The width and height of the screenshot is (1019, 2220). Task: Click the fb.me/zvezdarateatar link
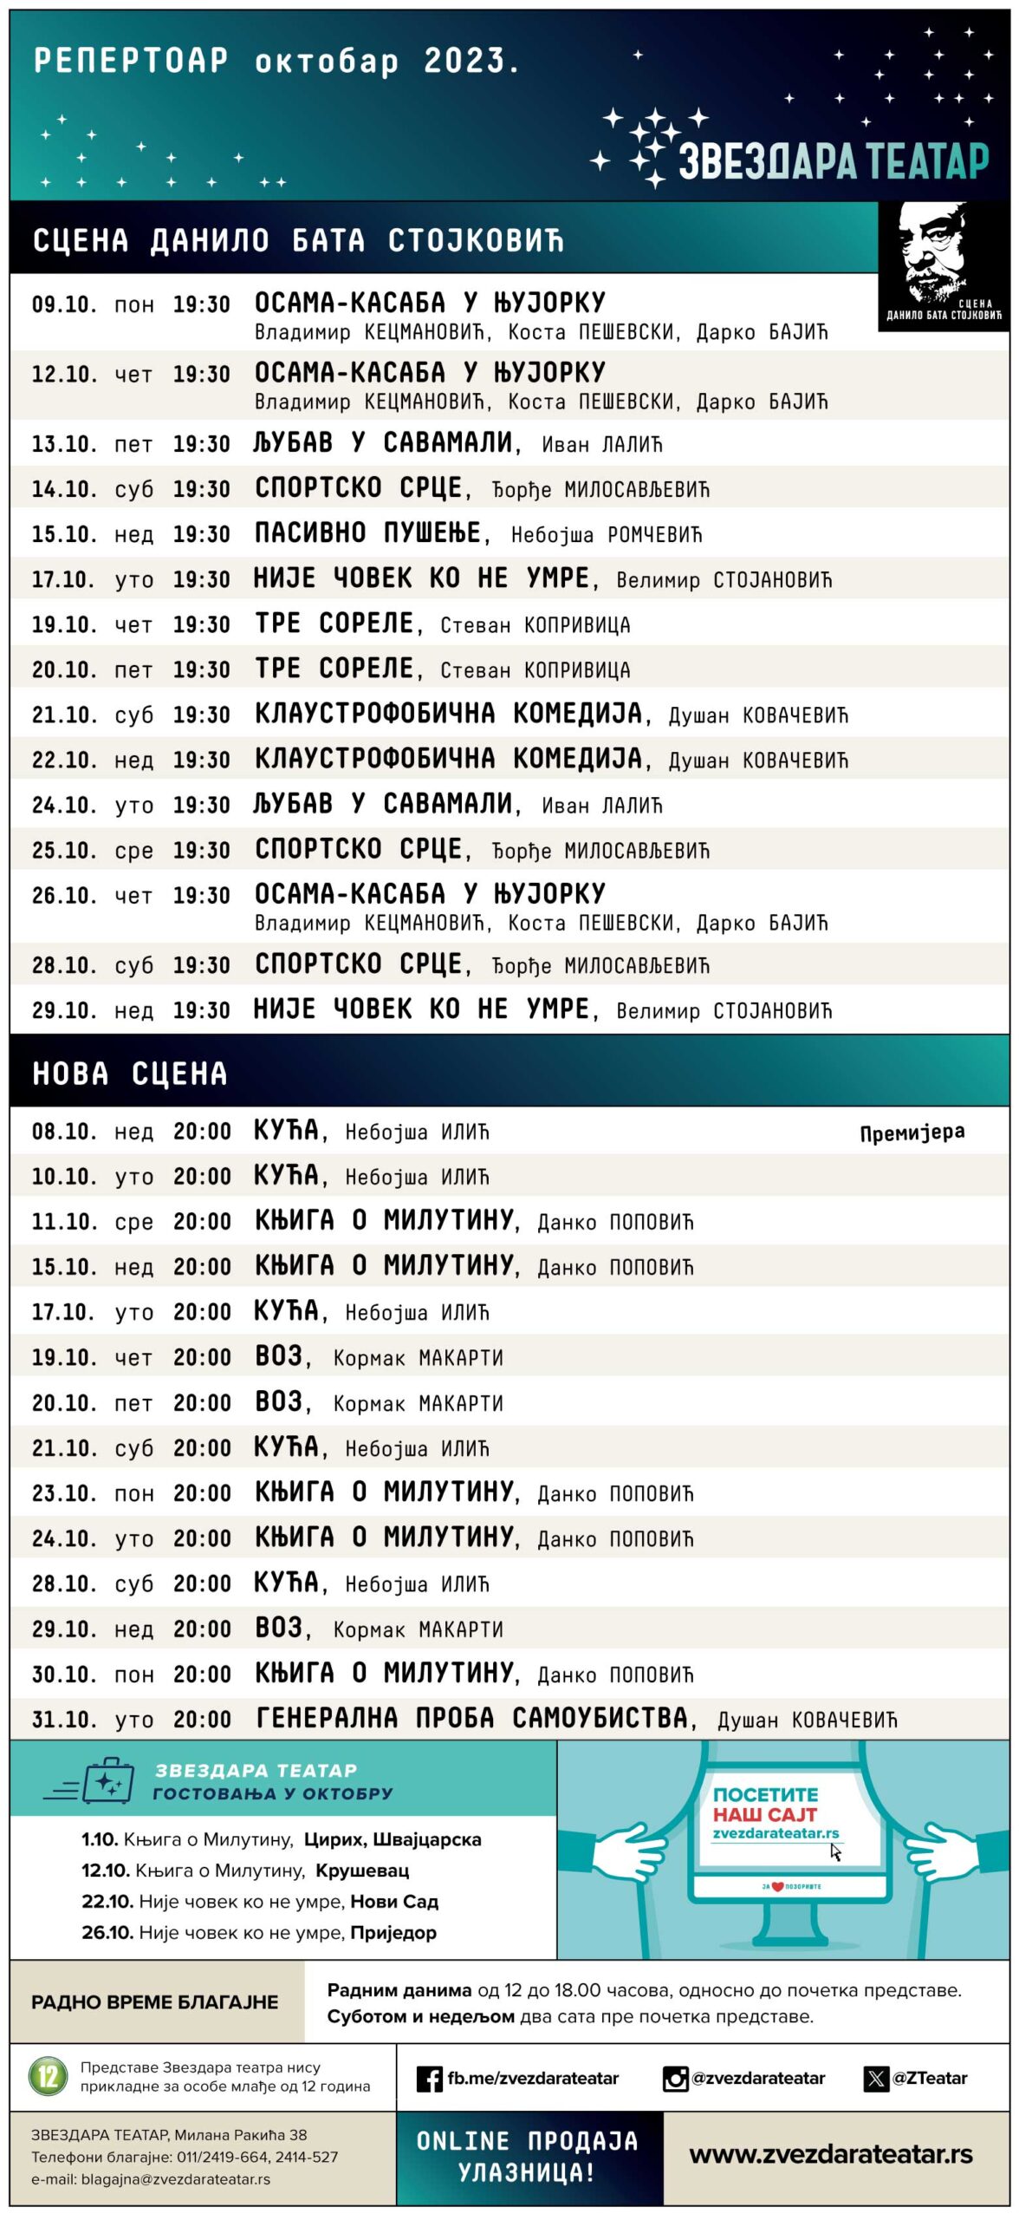click(x=532, y=2079)
